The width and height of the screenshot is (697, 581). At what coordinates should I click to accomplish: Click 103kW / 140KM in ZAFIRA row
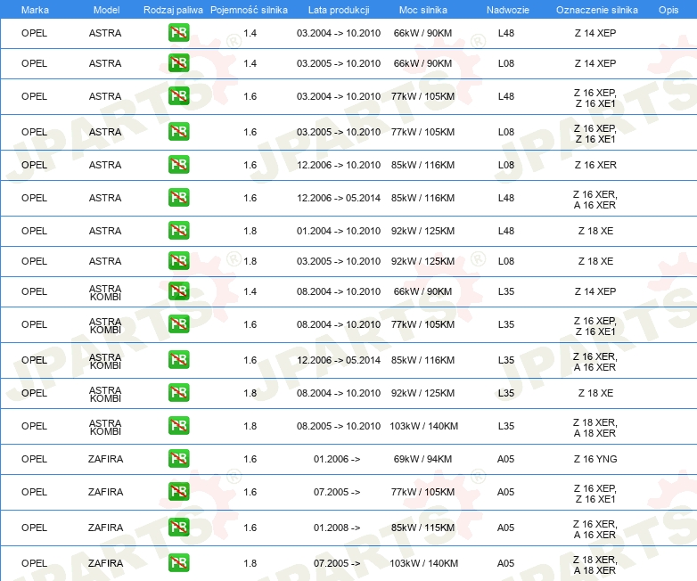(x=423, y=563)
